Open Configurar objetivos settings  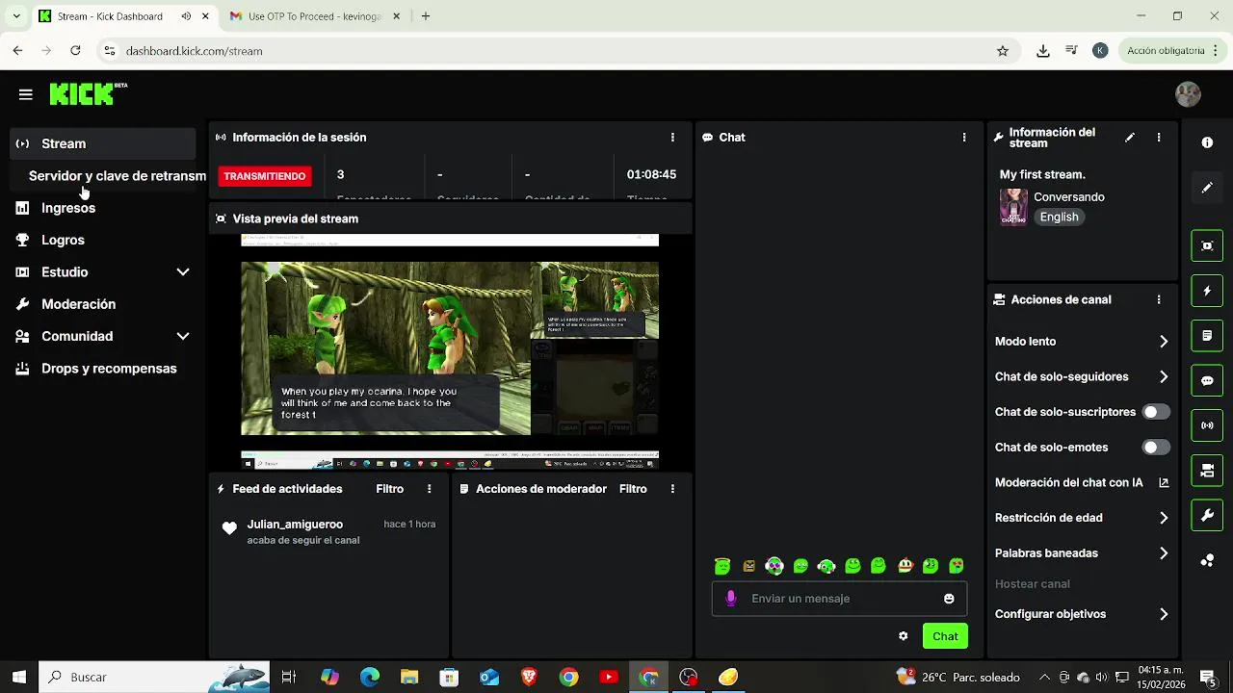[1082, 614]
